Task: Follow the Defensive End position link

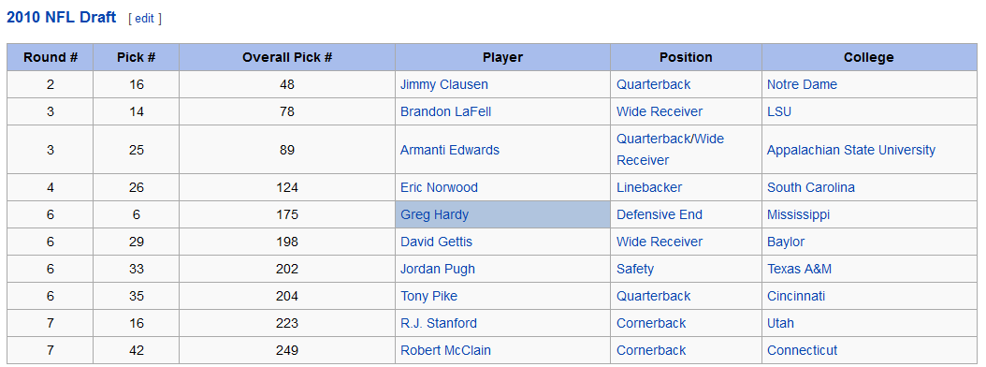Action: pos(659,214)
